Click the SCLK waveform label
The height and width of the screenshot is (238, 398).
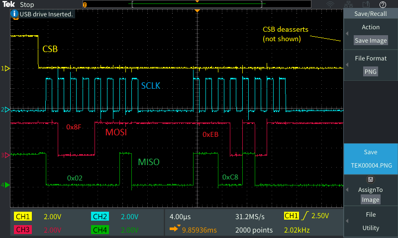click(x=151, y=86)
